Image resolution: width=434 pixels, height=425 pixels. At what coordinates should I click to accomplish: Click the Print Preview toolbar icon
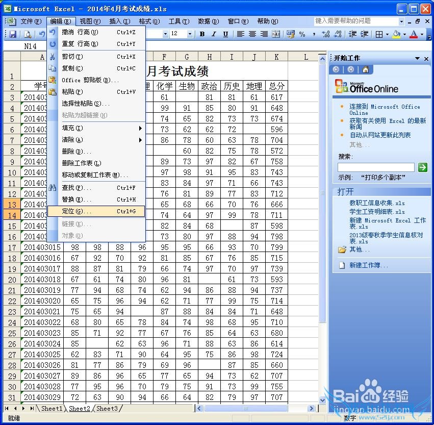tap(28, 34)
